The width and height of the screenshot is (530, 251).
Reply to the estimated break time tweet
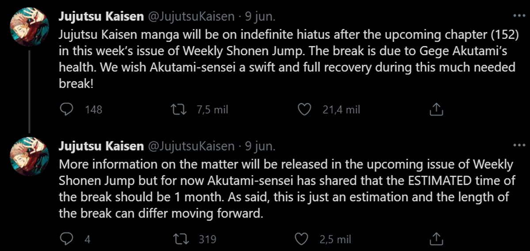66,239
